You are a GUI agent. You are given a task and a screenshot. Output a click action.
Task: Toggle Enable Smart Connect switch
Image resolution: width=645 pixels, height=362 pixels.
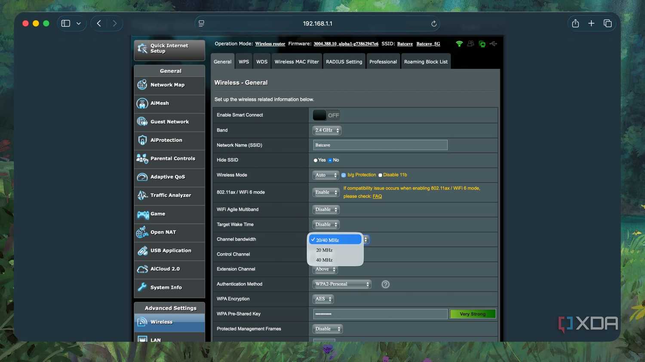(x=326, y=115)
